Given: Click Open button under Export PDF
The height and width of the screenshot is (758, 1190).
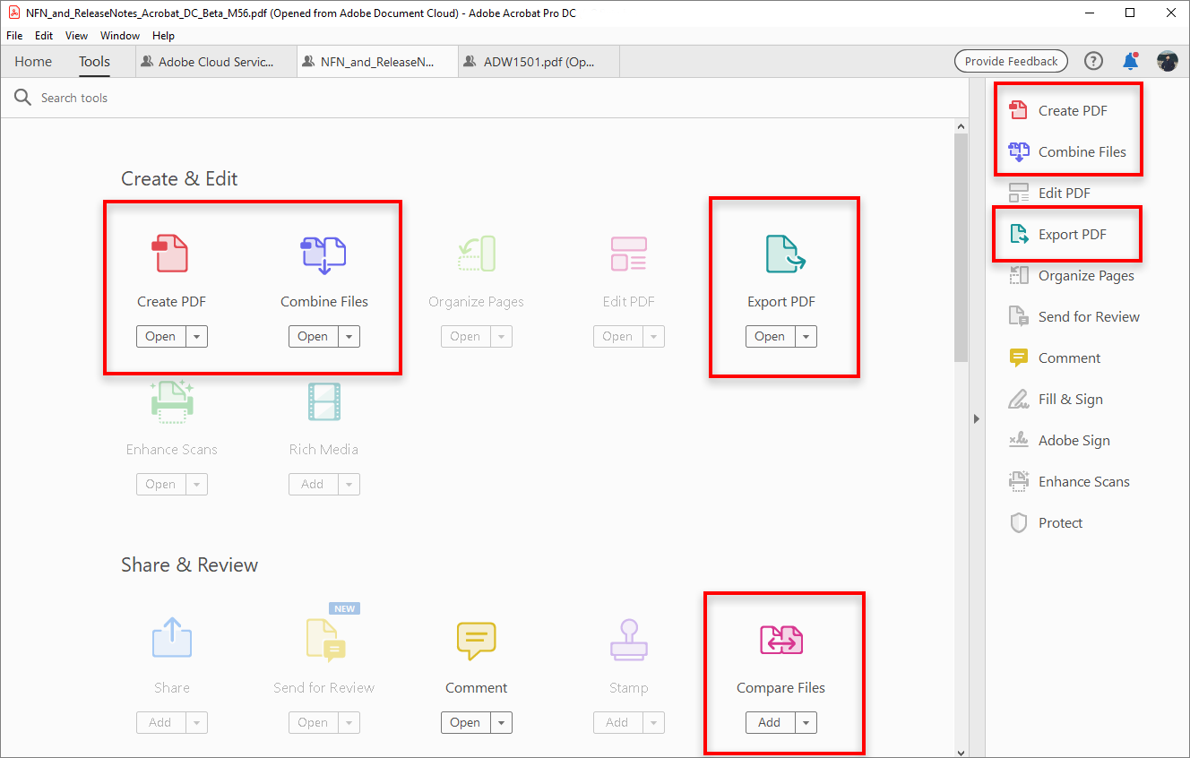Looking at the screenshot, I should [771, 336].
